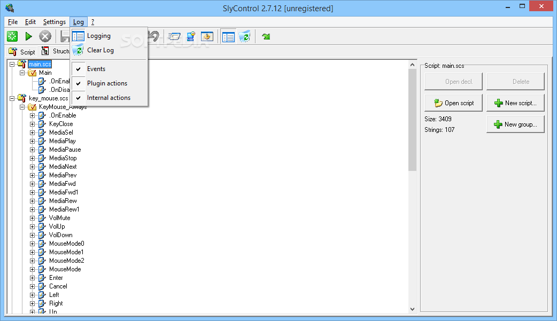The width and height of the screenshot is (557, 321).
Task: Toggle the Logging list icon in the toolbar
Action: tap(228, 36)
